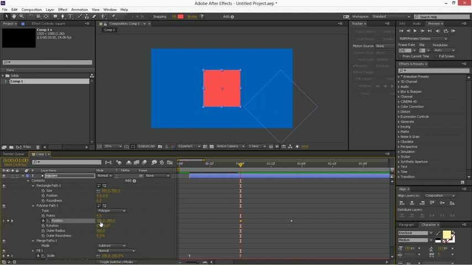Open the Animation menu

pos(80,9)
